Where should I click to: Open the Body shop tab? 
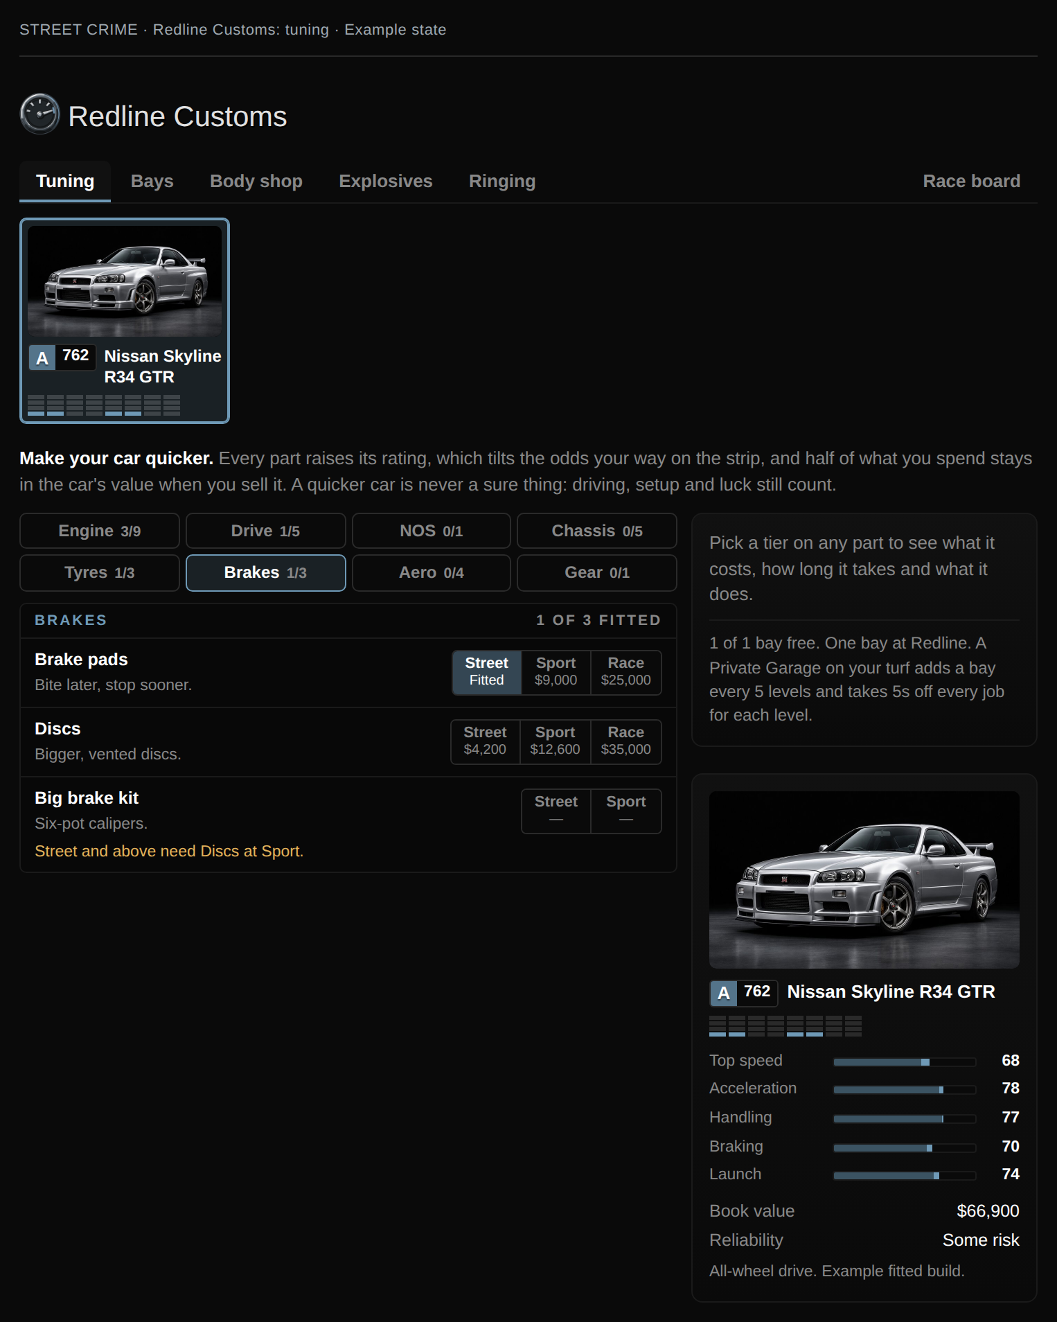(x=256, y=181)
